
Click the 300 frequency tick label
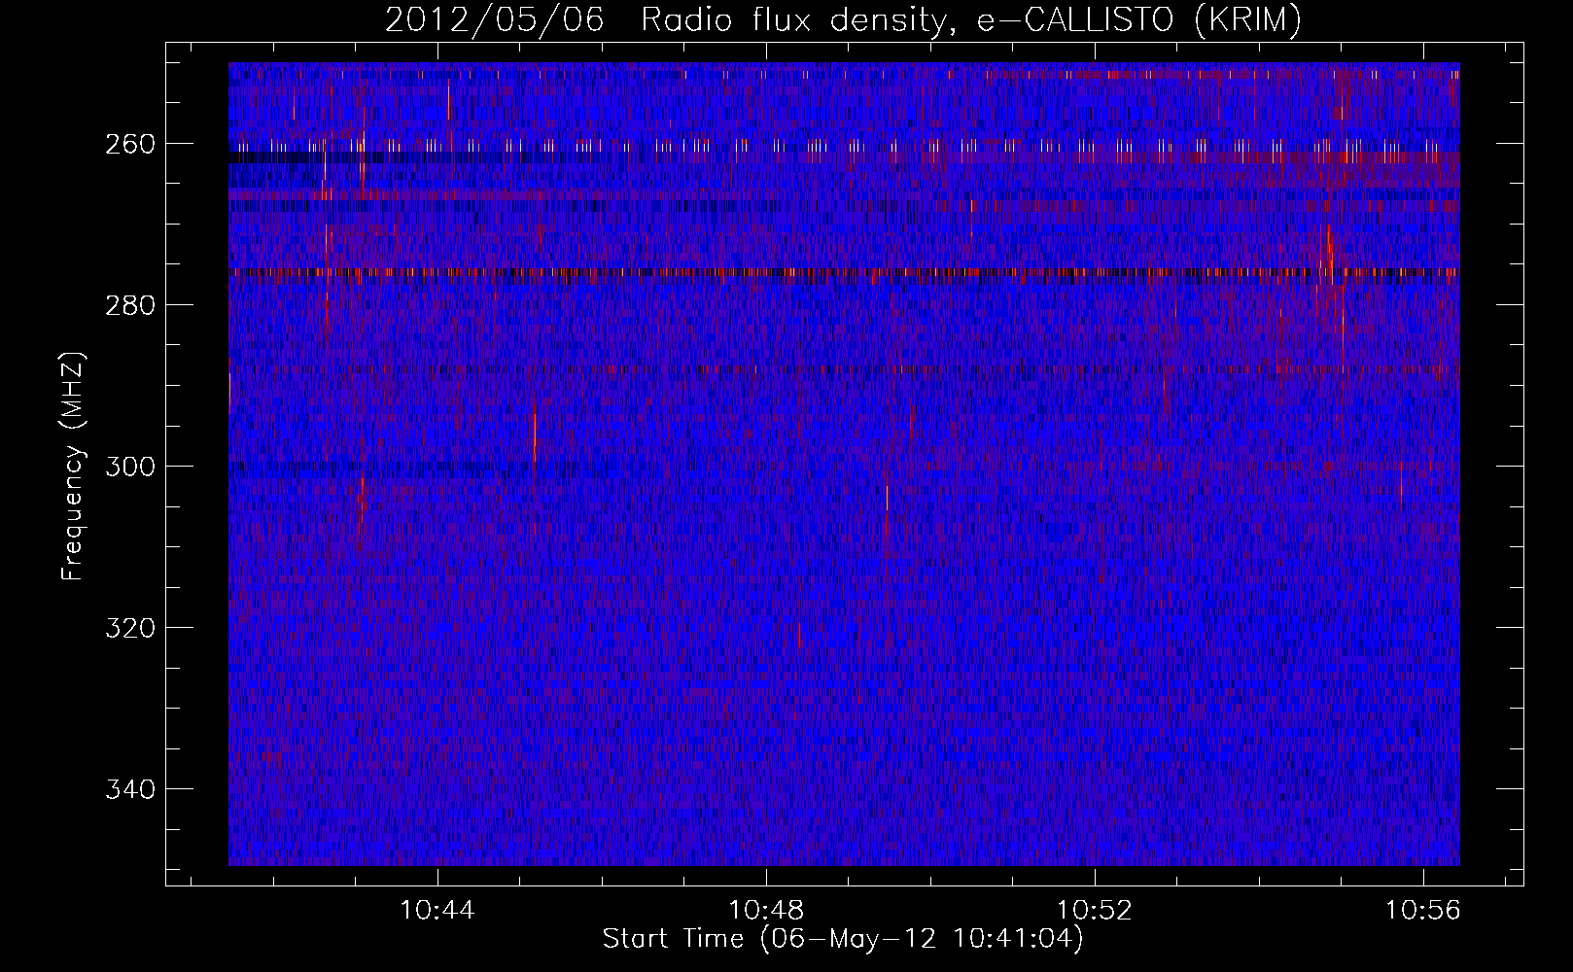(129, 467)
